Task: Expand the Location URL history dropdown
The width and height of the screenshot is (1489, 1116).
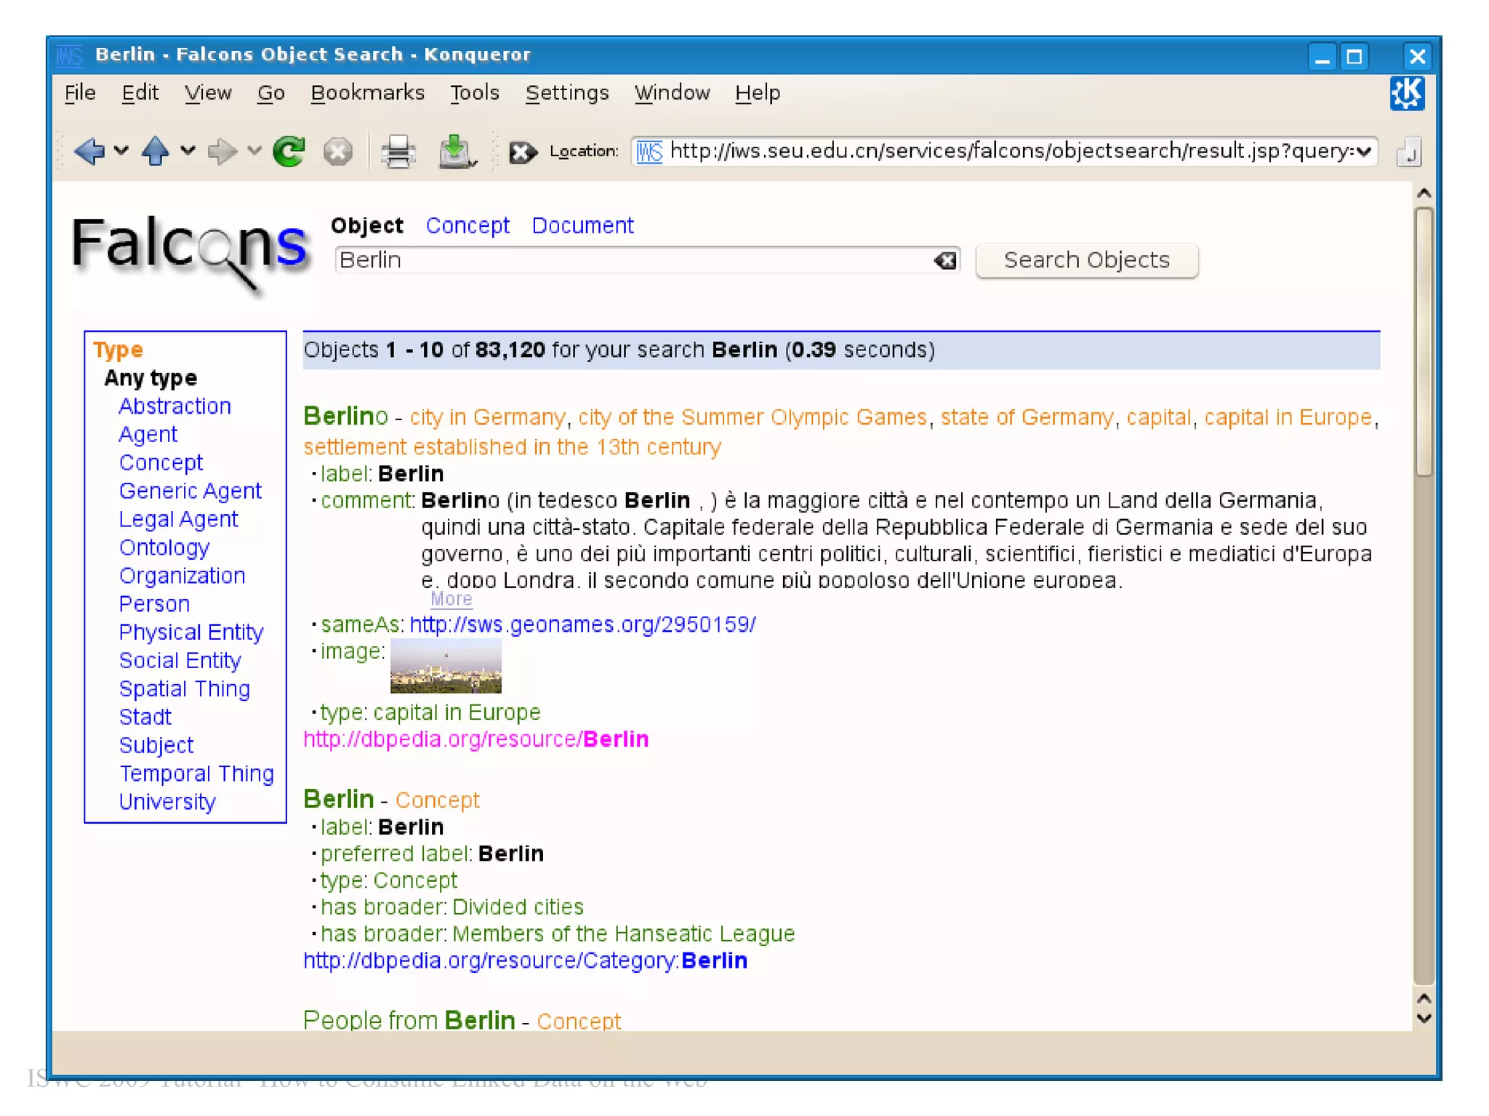Action: click(1364, 151)
